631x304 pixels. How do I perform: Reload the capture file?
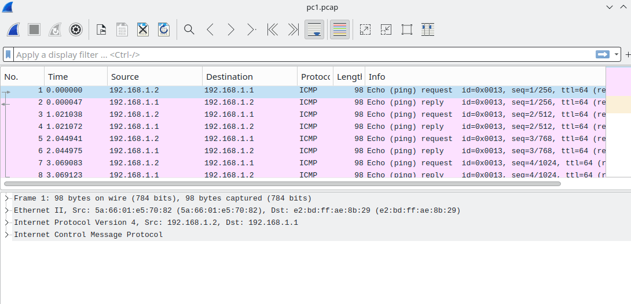pyautogui.click(x=164, y=29)
